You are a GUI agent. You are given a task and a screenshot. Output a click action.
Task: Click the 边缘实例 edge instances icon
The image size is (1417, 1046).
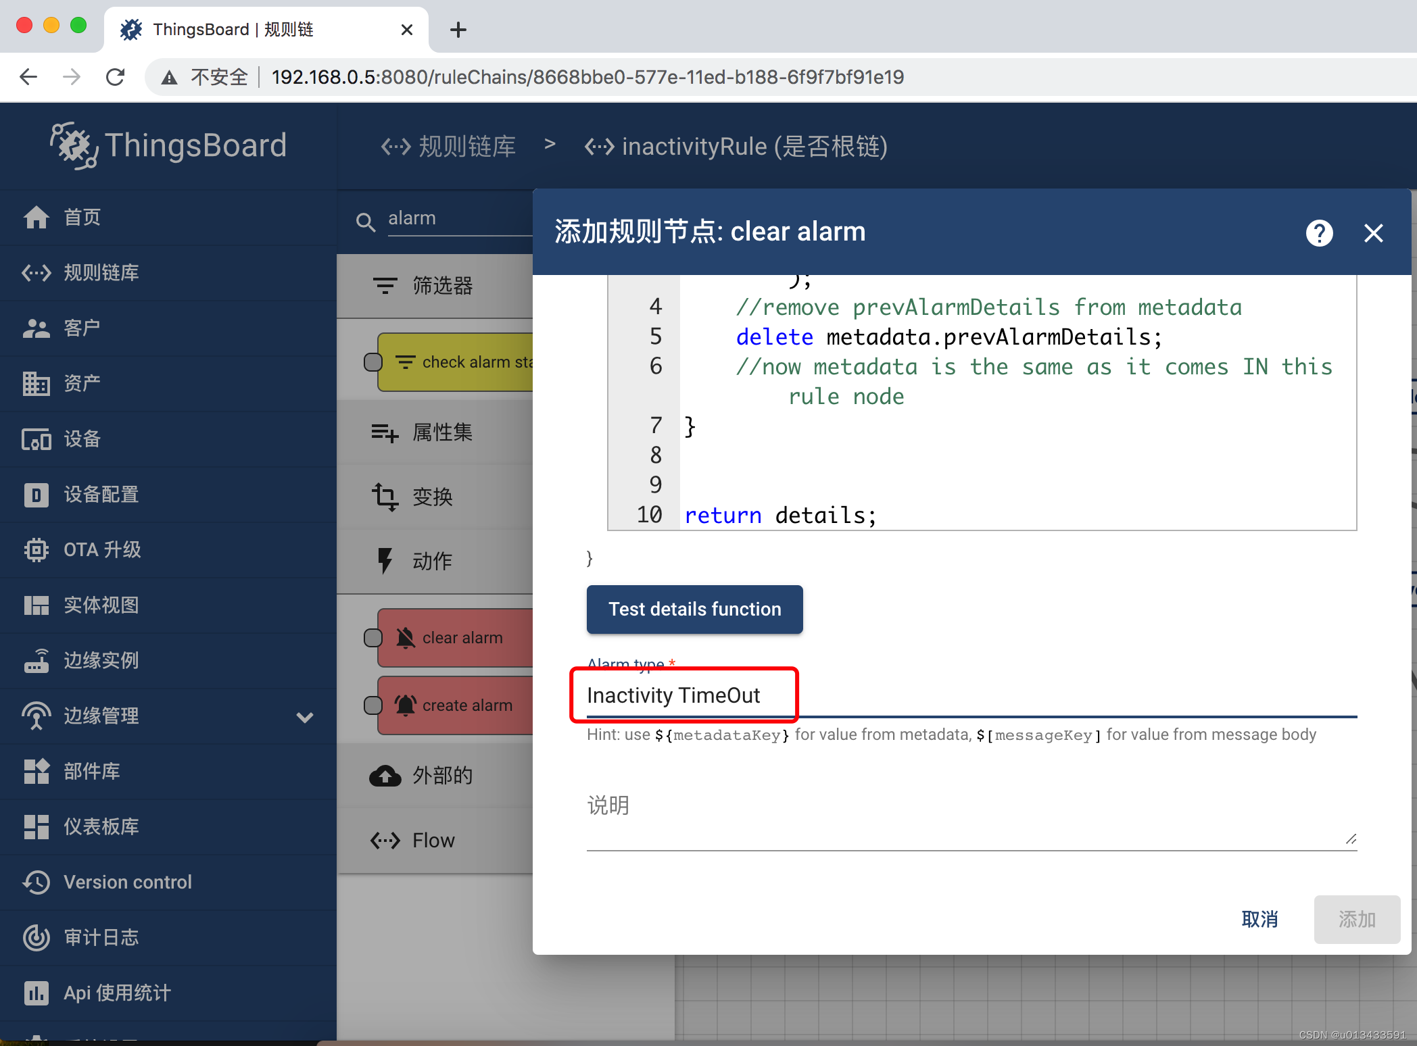click(x=37, y=661)
